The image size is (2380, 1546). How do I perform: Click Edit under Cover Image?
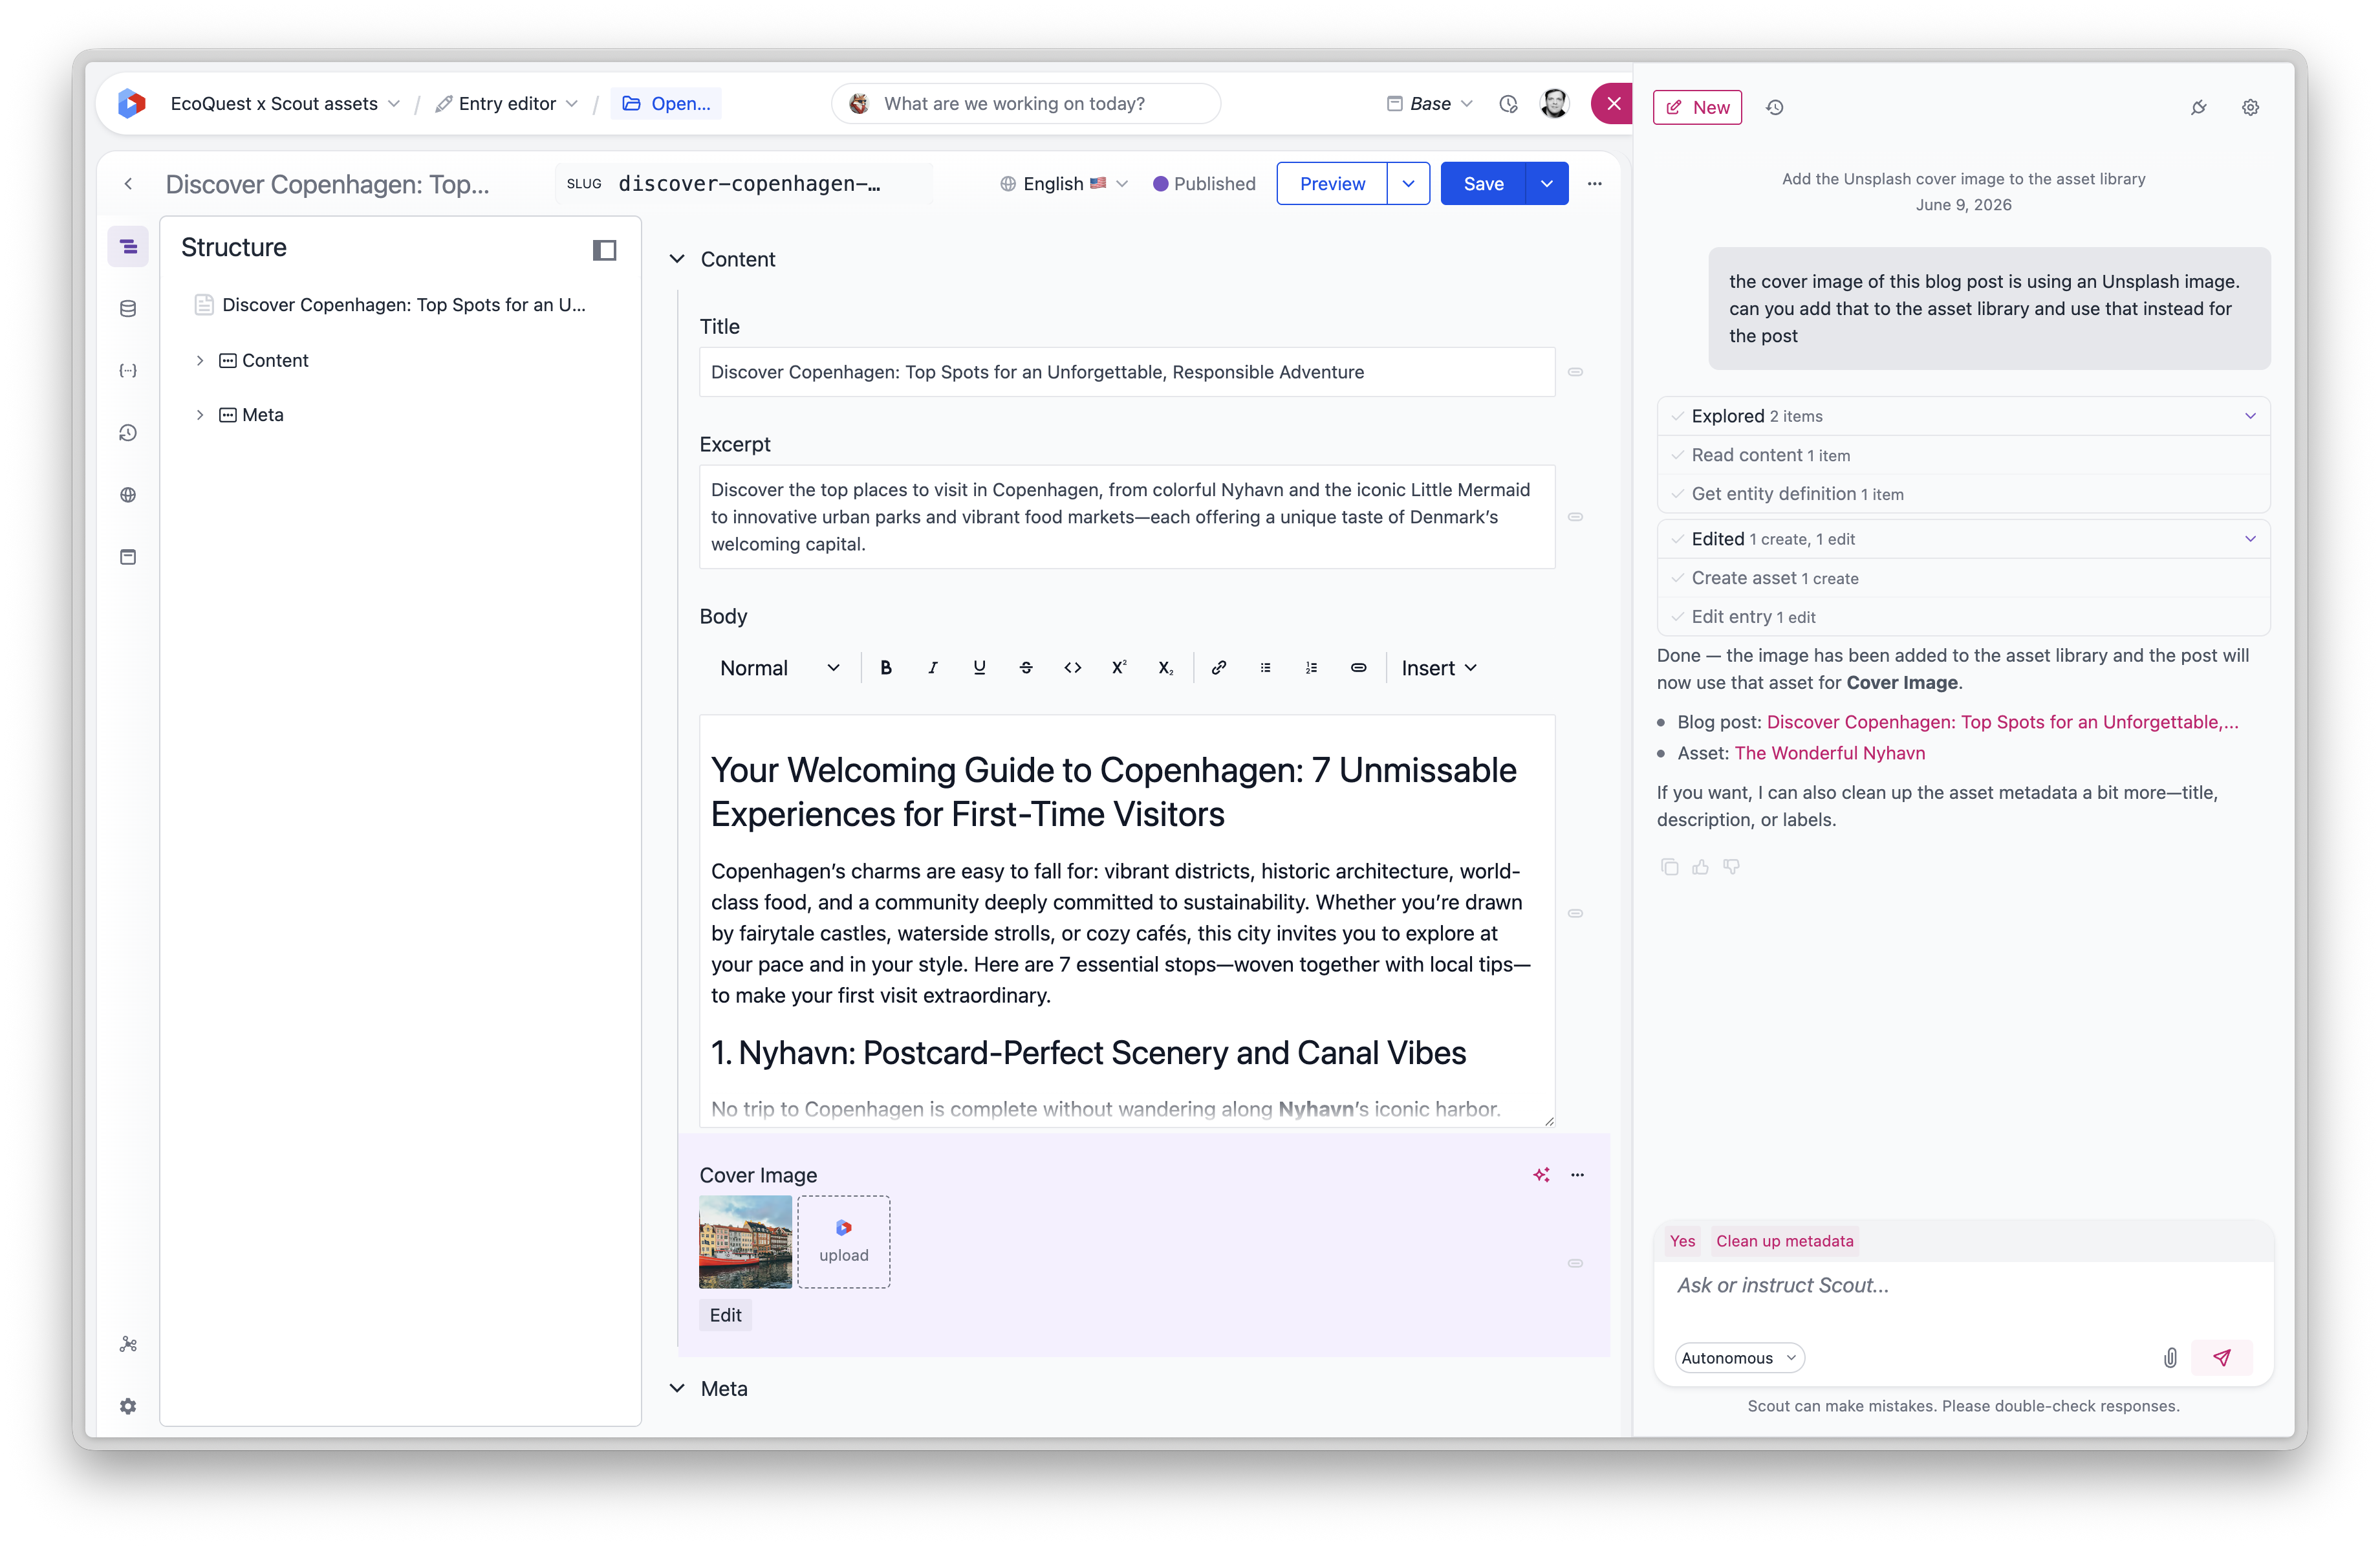[x=725, y=1315]
